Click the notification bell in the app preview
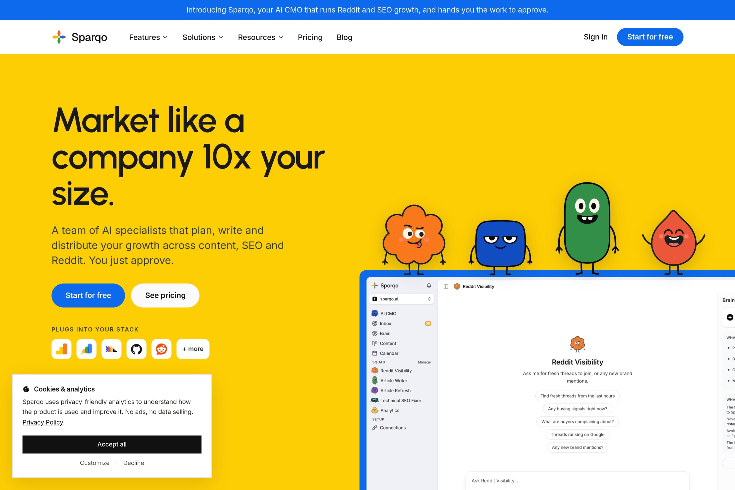Image resolution: width=735 pixels, height=490 pixels. click(x=429, y=285)
